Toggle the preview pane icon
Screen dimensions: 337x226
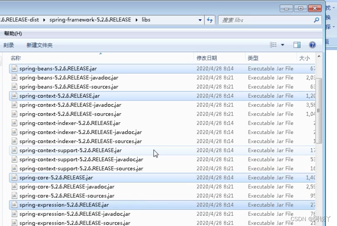click(x=297, y=45)
